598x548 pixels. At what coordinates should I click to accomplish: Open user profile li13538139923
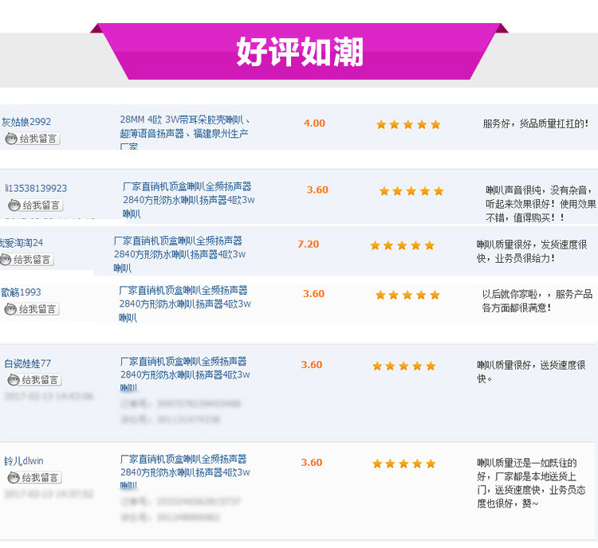(x=36, y=188)
